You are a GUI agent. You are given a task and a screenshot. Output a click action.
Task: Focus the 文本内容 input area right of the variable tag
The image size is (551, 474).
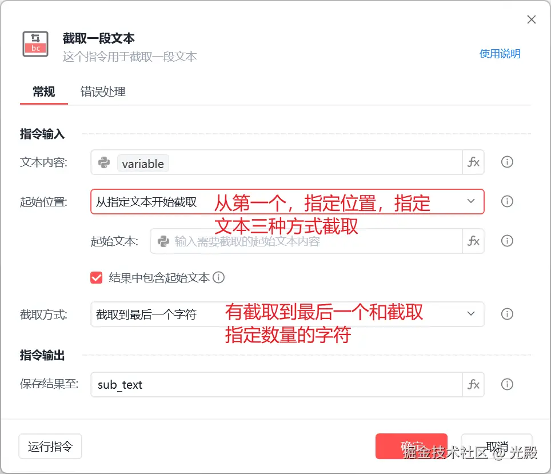click(315, 162)
